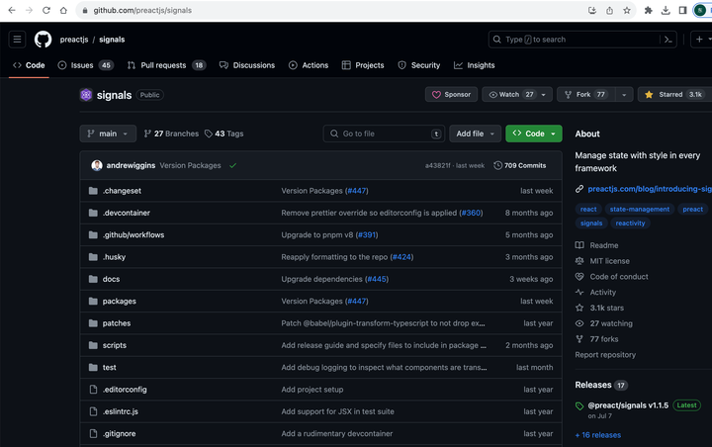712x447 pixels.
Task: Click the site info icon in address bar
Action: click(x=84, y=10)
